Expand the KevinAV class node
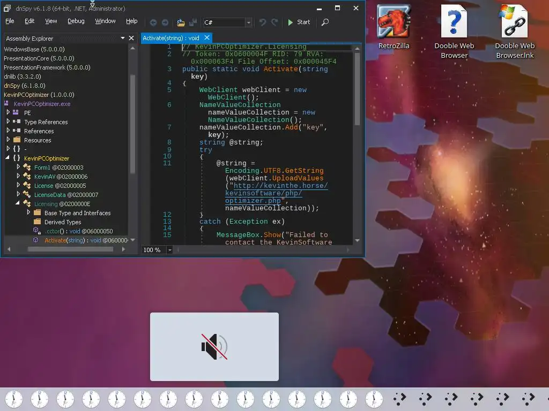Screen dimensions: 549x411 tap(18, 176)
